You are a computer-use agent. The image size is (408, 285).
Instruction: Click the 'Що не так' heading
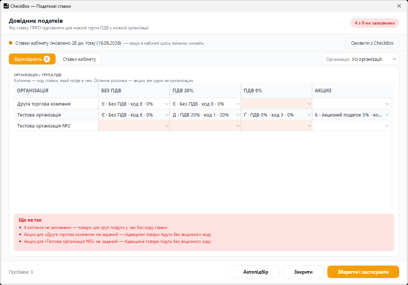tap(30, 220)
